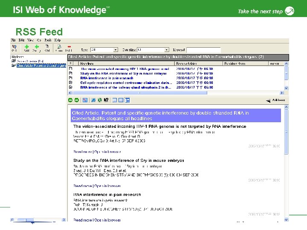
Task: Click the status icon of the salivary gland row
Action: click(x=71, y=87)
